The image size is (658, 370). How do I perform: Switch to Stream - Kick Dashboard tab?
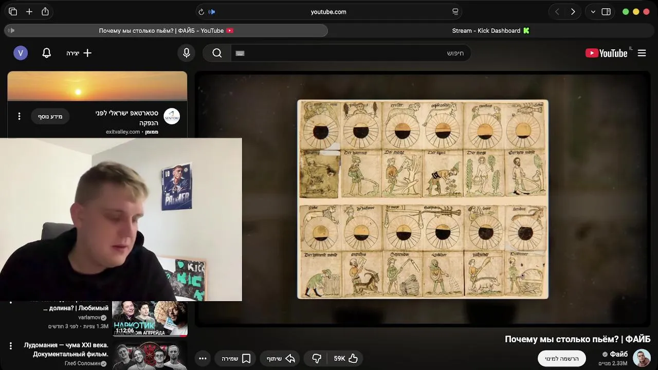[491, 31]
